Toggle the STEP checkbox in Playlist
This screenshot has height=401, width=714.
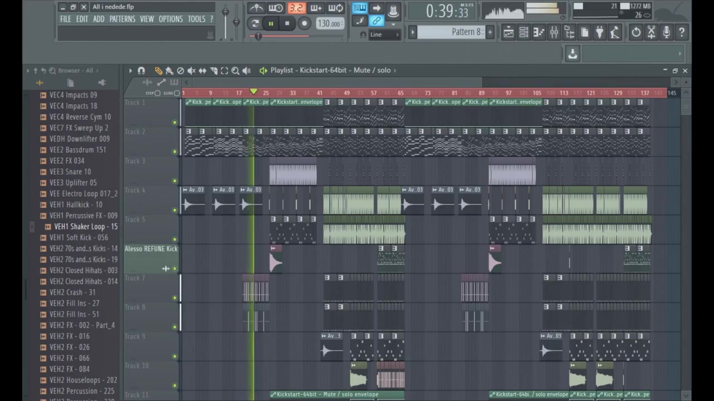(158, 93)
